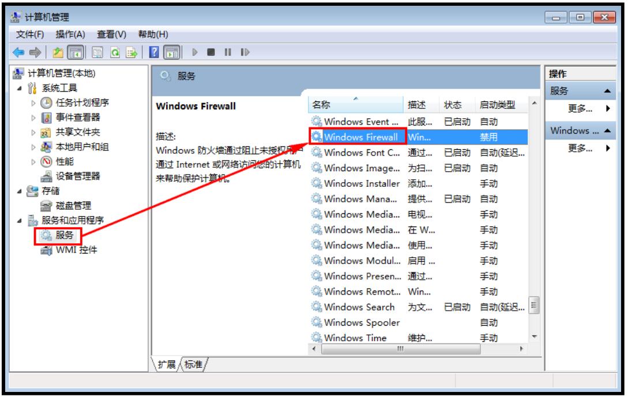Viewport: 628px width, 400px height.
Task: Expand the 本地用户和组 tree node
Action: [x=33, y=147]
